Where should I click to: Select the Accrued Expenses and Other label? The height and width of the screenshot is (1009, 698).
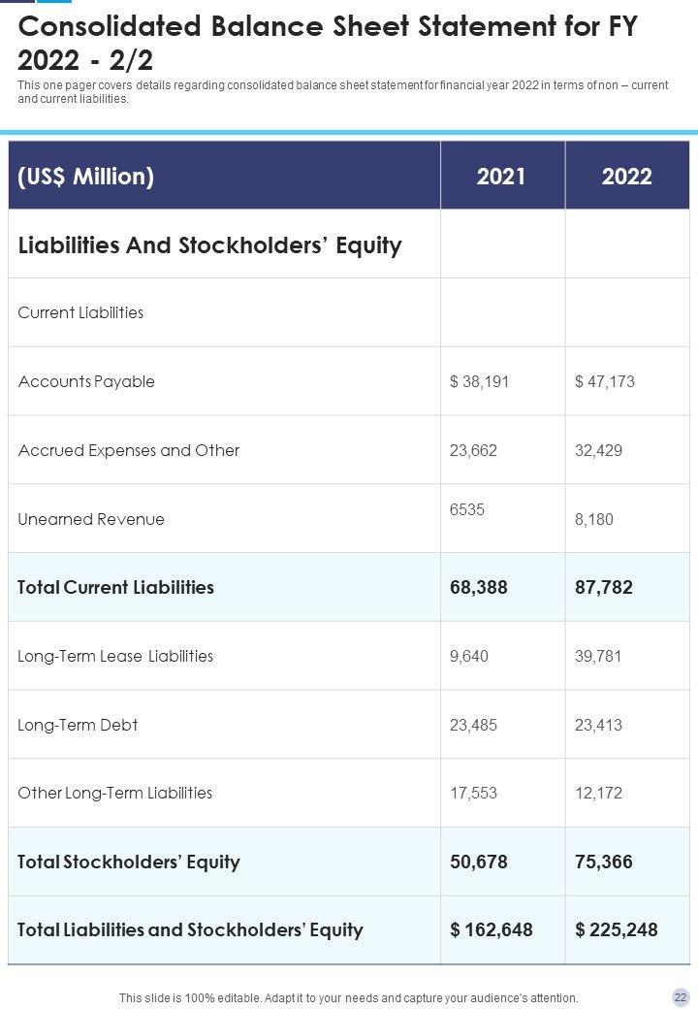tap(129, 450)
